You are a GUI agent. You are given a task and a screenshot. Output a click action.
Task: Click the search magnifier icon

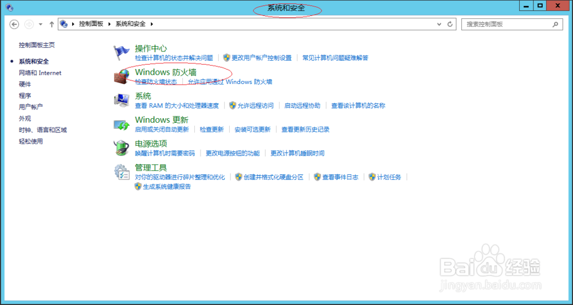tap(555, 25)
